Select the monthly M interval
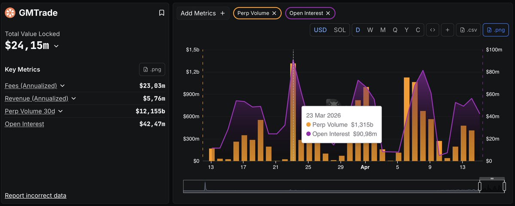515x206 pixels. click(383, 30)
